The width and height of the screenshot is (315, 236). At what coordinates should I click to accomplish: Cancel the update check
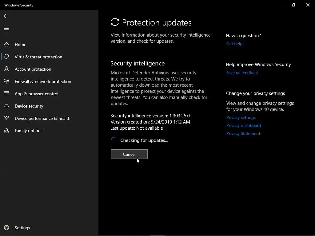coord(129,154)
